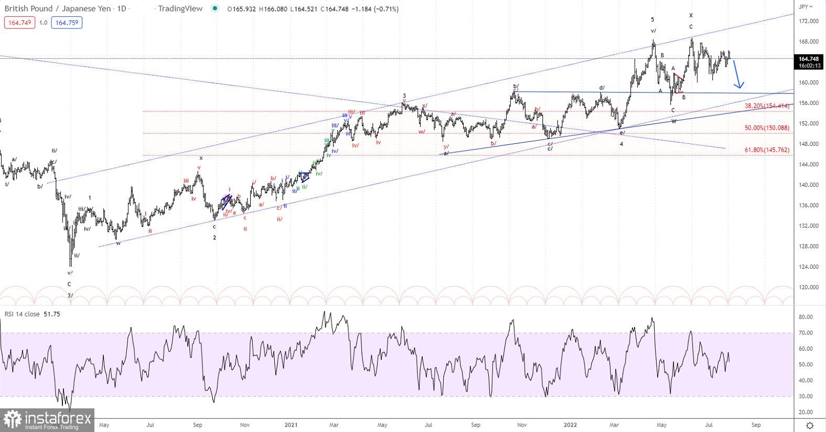Screen dimensions: 826x432
Task: Click the Mar label after 2021 on time axis
Action: 334,425
